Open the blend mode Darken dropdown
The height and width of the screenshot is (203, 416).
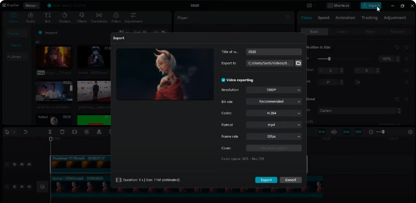point(359,110)
